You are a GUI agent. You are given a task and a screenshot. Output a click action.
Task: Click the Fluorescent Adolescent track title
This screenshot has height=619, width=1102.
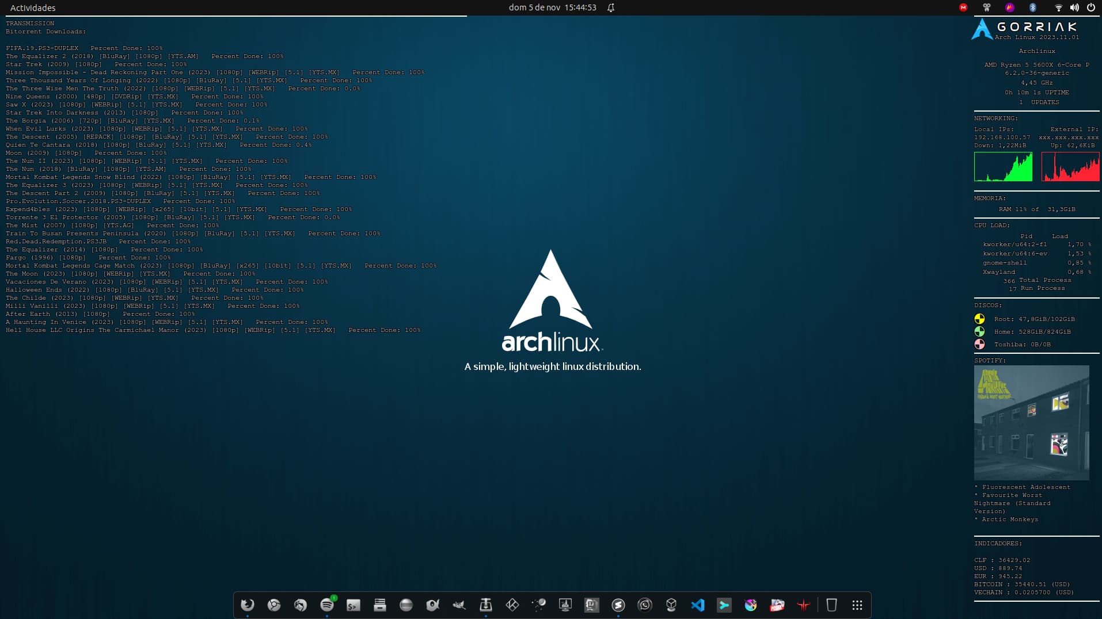1026,487
